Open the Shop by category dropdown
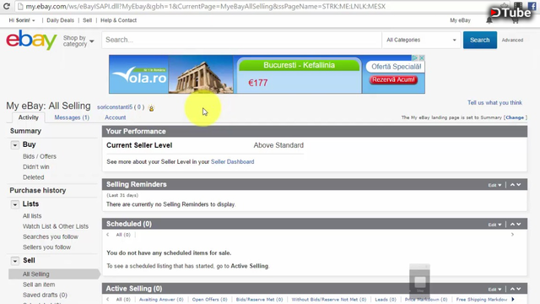 click(78, 41)
